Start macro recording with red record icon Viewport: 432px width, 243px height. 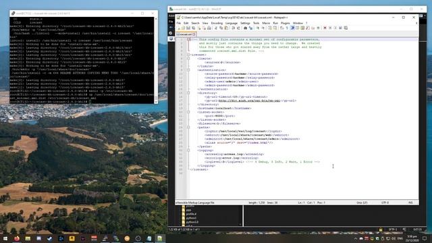325,28
